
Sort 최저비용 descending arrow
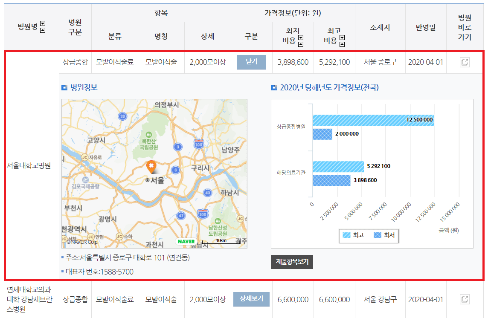click(301, 38)
